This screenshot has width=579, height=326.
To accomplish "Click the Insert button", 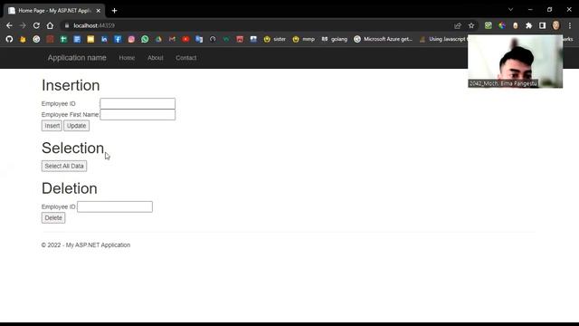I will click(x=52, y=126).
